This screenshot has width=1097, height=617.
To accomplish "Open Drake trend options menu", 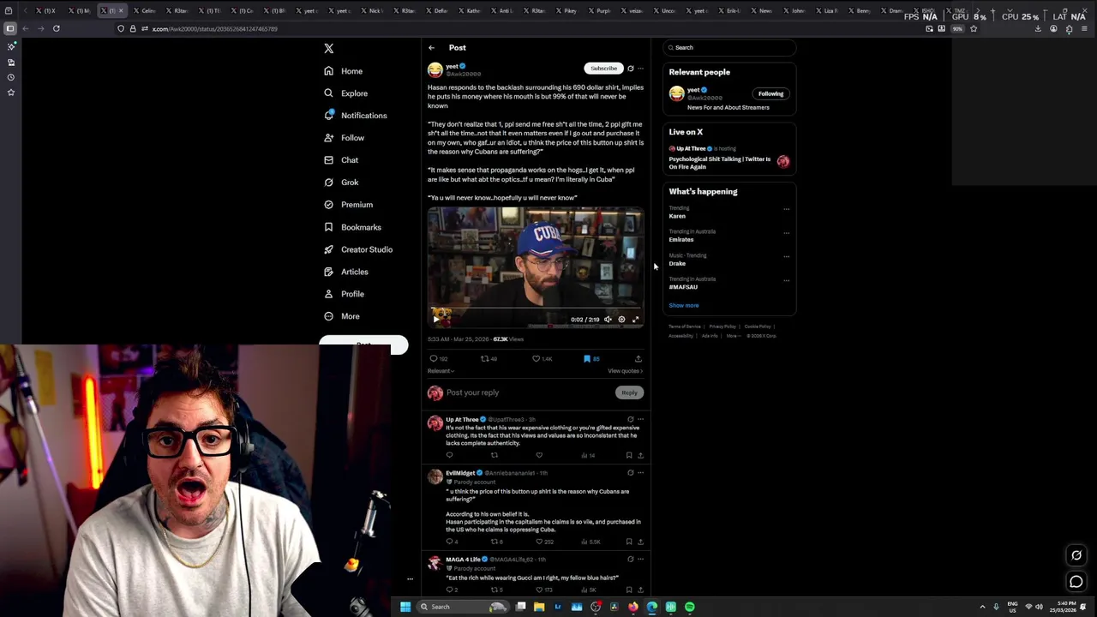I will pyautogui.click(x=786, y=256).
